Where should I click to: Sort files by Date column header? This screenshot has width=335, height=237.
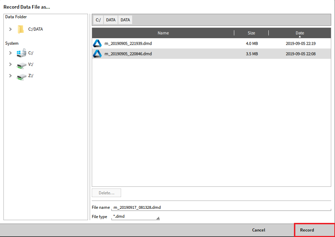coord(299,33)
